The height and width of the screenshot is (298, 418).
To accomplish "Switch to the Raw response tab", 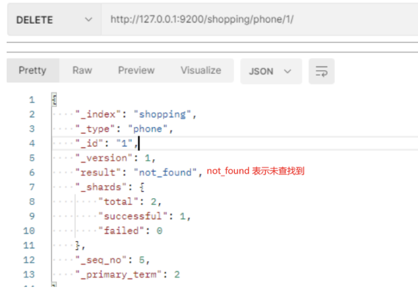I will (82, 71).
